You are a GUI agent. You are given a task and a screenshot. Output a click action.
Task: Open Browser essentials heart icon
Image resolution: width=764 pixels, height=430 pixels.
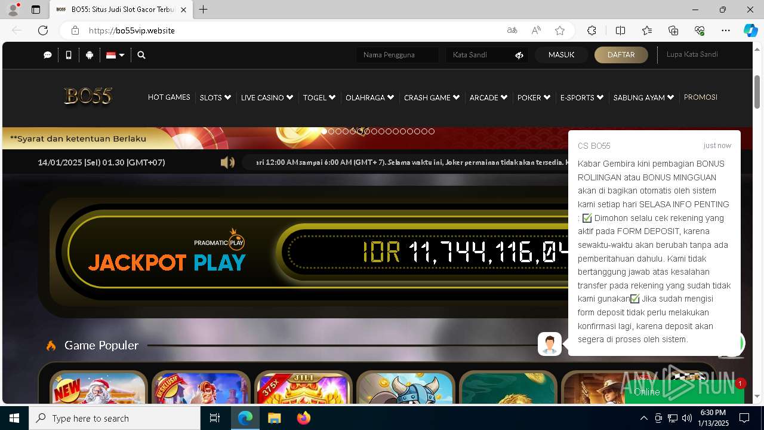pos(700,30)
